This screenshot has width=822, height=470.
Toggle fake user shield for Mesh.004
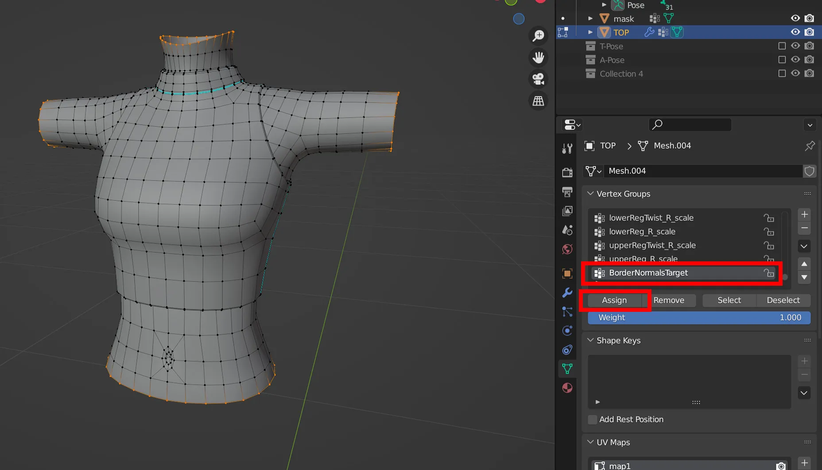point(810,171)
